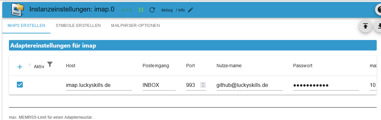Screen dimensions: 381x120
Task: Click the Host field imap.luckyskills.de
Action: (x=99, y=85)
